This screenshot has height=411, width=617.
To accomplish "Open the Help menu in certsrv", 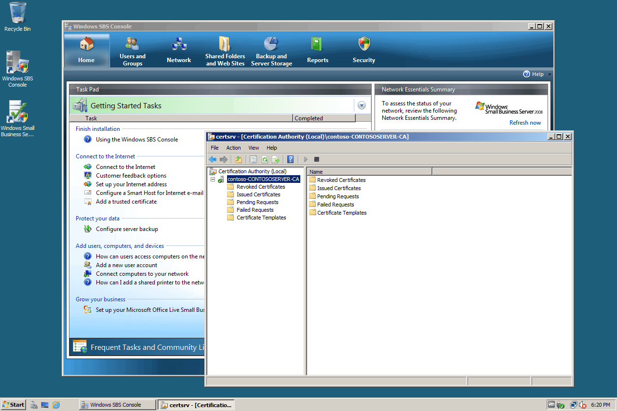I will click(x=272, y=148).
